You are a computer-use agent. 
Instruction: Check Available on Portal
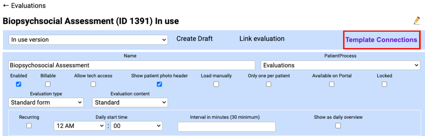click(x=332, y=84)
